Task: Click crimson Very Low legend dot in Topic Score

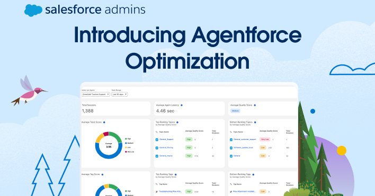Action: [126, 152]
